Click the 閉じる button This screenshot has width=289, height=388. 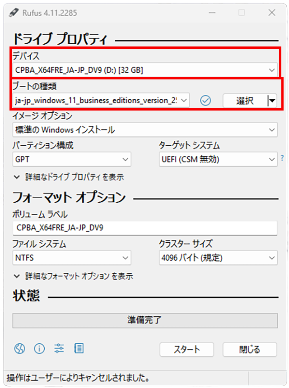click(250, 349)
